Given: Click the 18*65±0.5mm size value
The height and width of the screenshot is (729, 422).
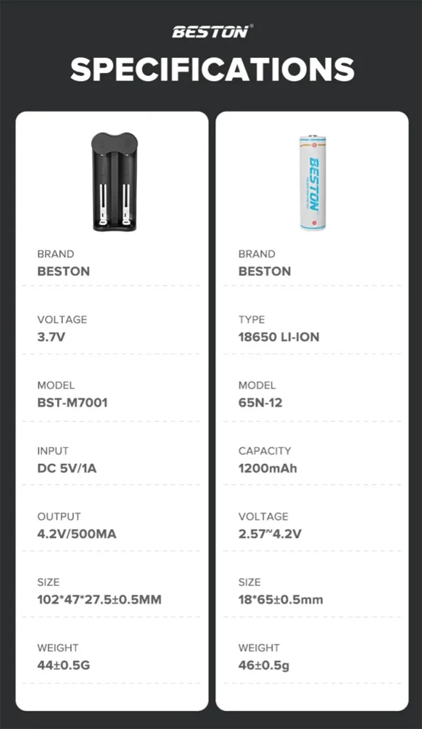Looking at the screenshot, I should coord(281,599).
